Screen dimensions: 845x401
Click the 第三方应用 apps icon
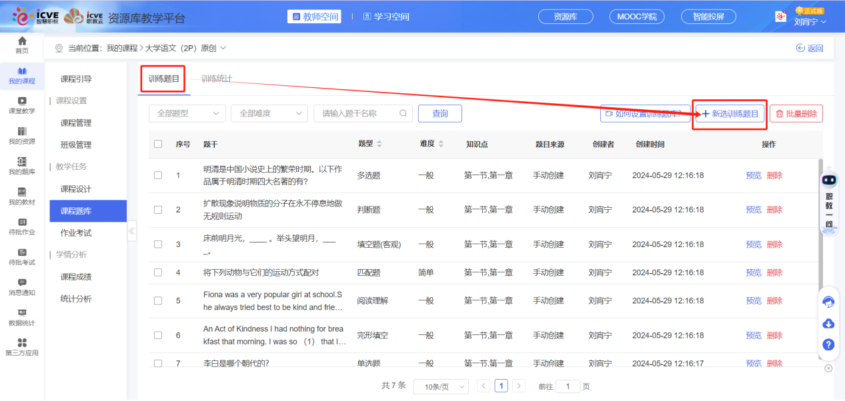(22, 346)
